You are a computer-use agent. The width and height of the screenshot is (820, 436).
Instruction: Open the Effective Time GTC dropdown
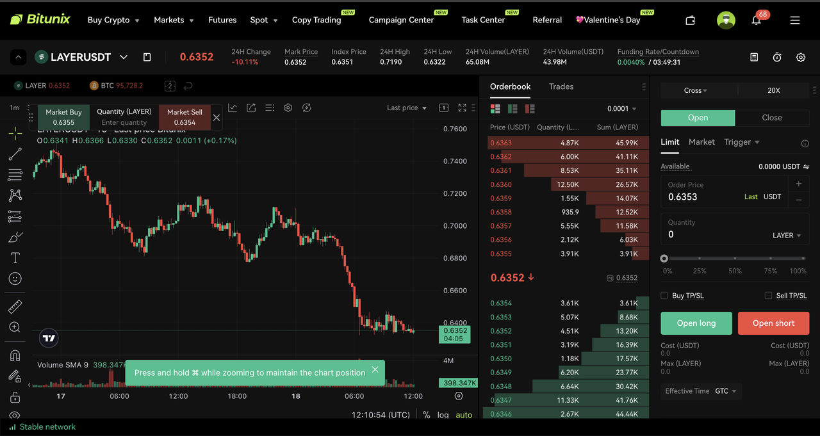click(701, 391)
